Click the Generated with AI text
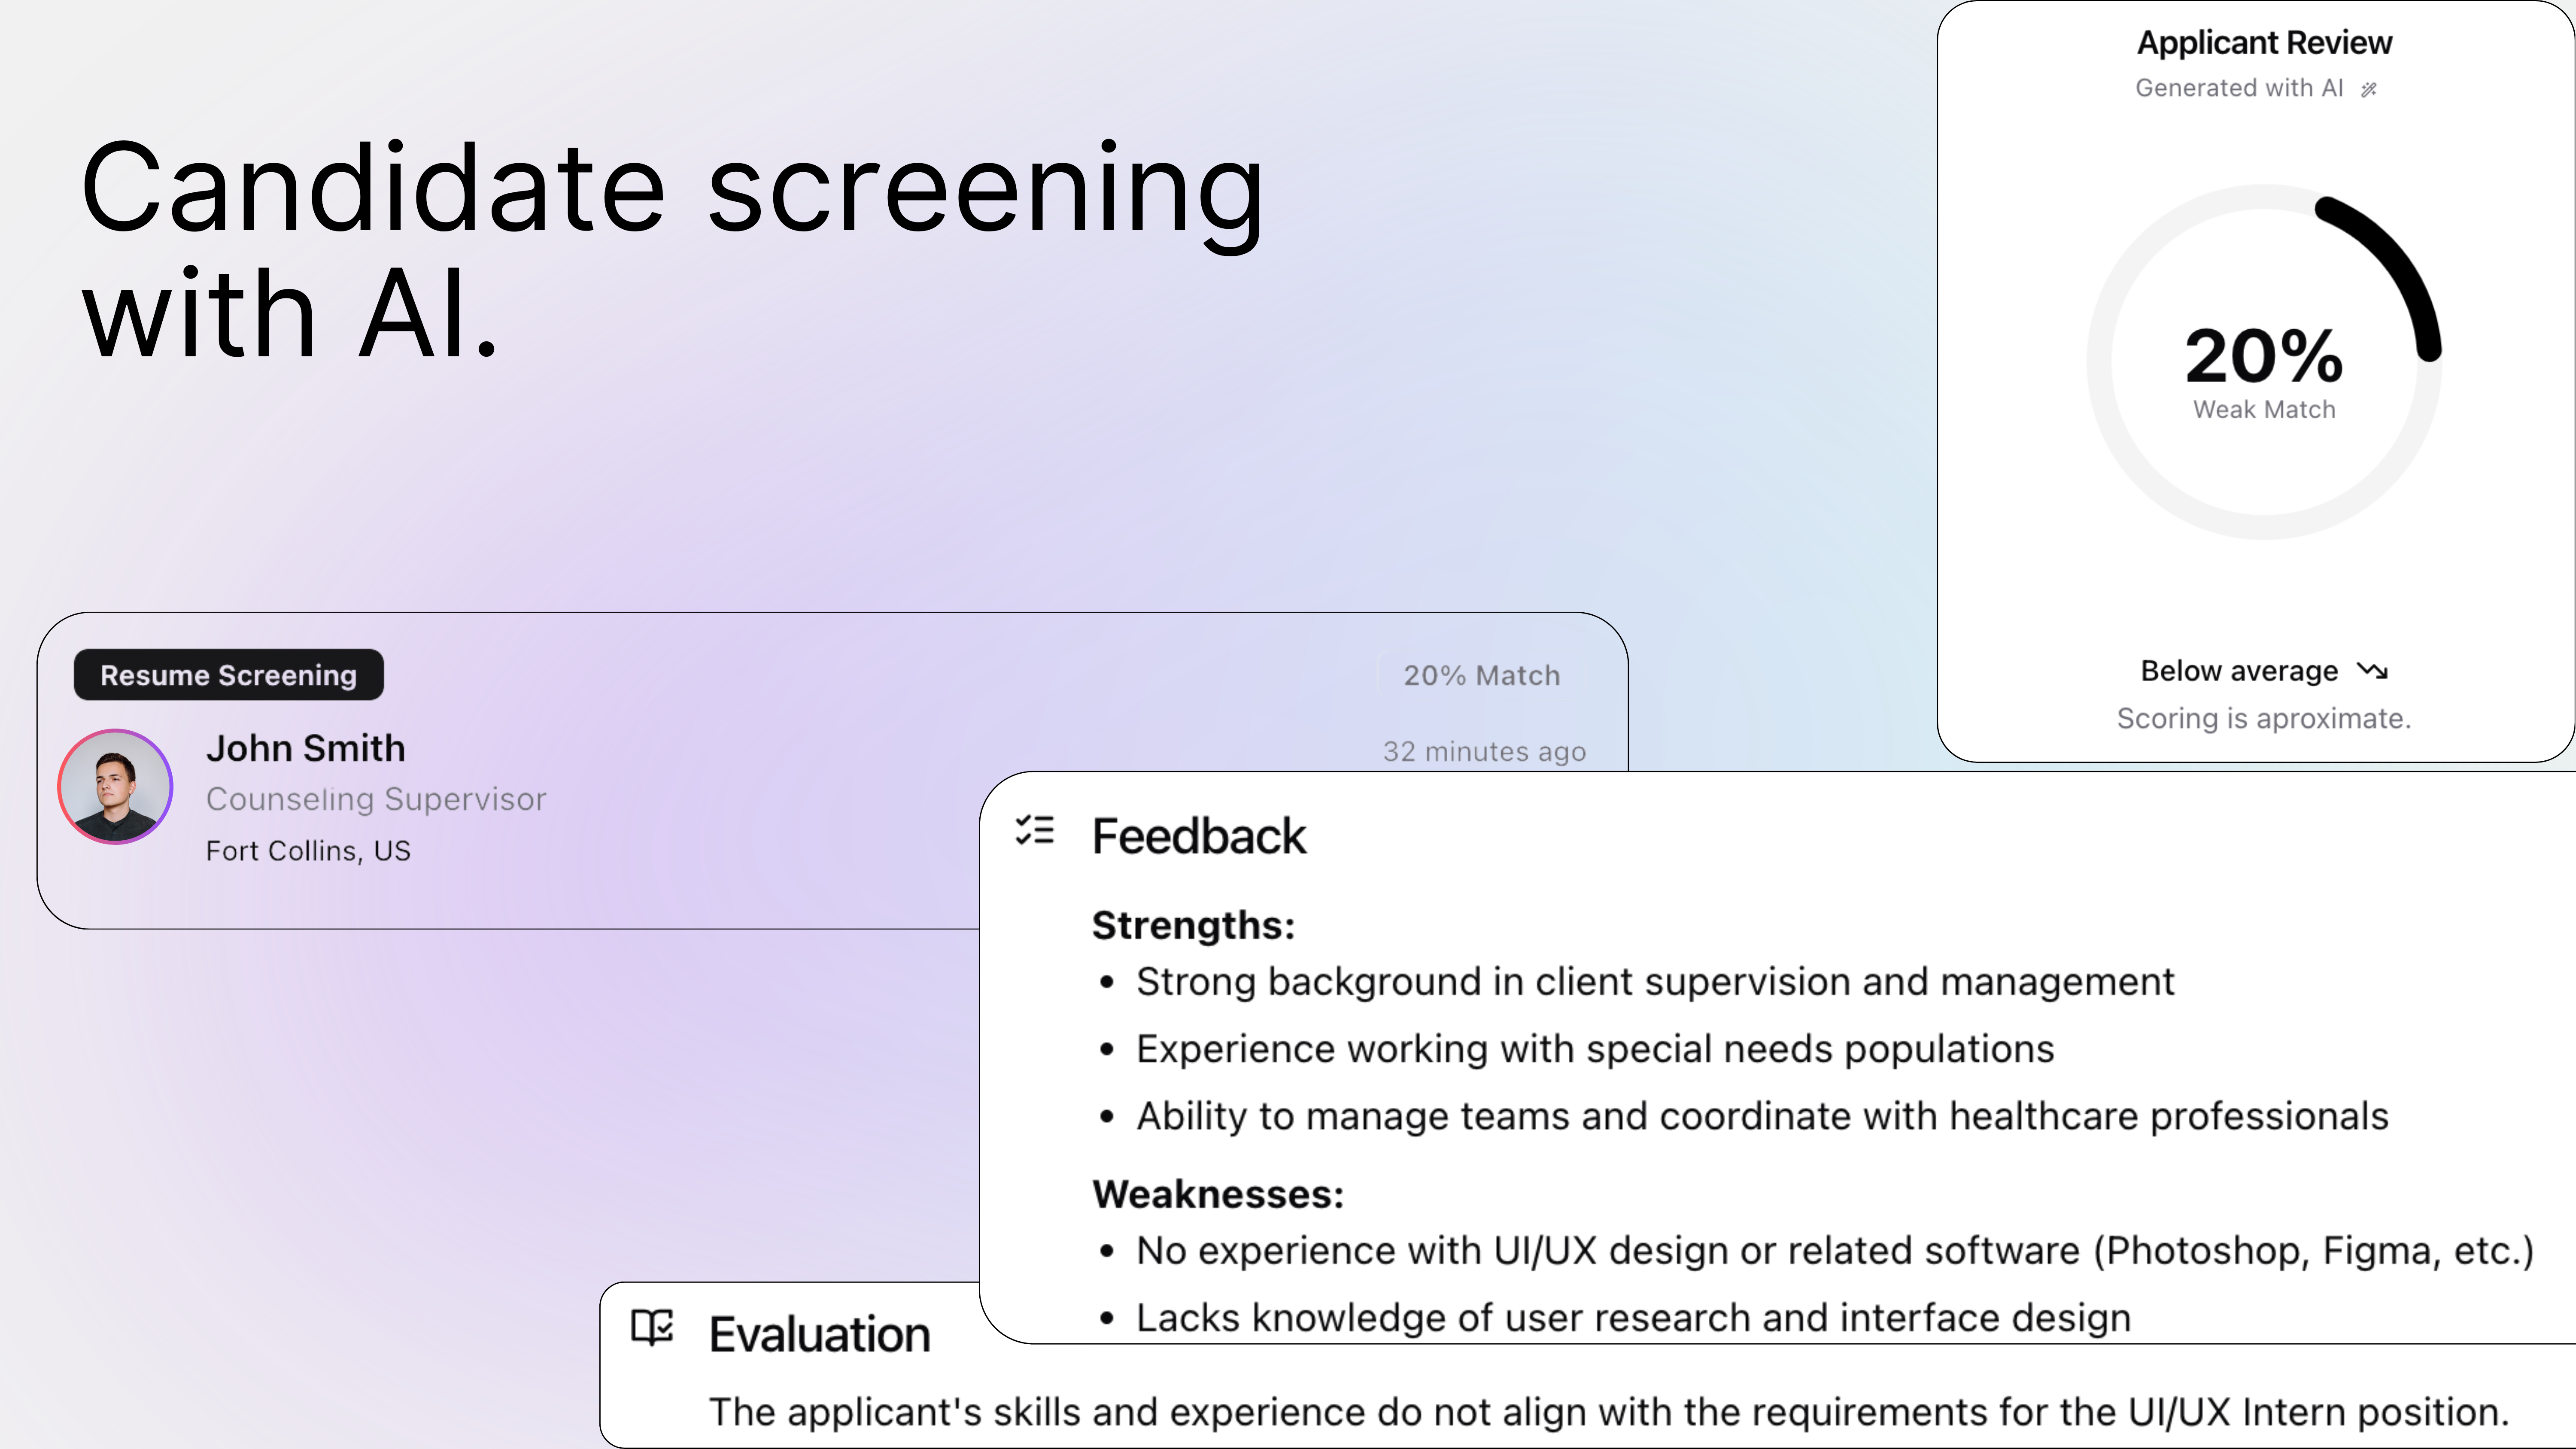2576x1449 pixels. (x=2239, y=88)
